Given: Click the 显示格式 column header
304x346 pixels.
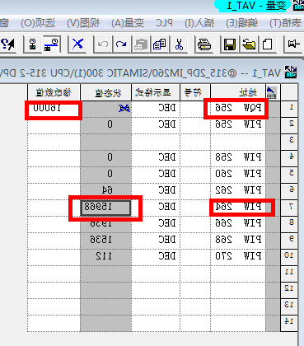Looking at the screenshot, I should tap(156, 92).
